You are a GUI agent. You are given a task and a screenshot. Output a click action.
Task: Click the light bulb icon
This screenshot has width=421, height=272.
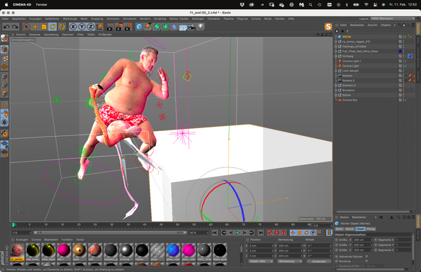(x=201, y=26)
